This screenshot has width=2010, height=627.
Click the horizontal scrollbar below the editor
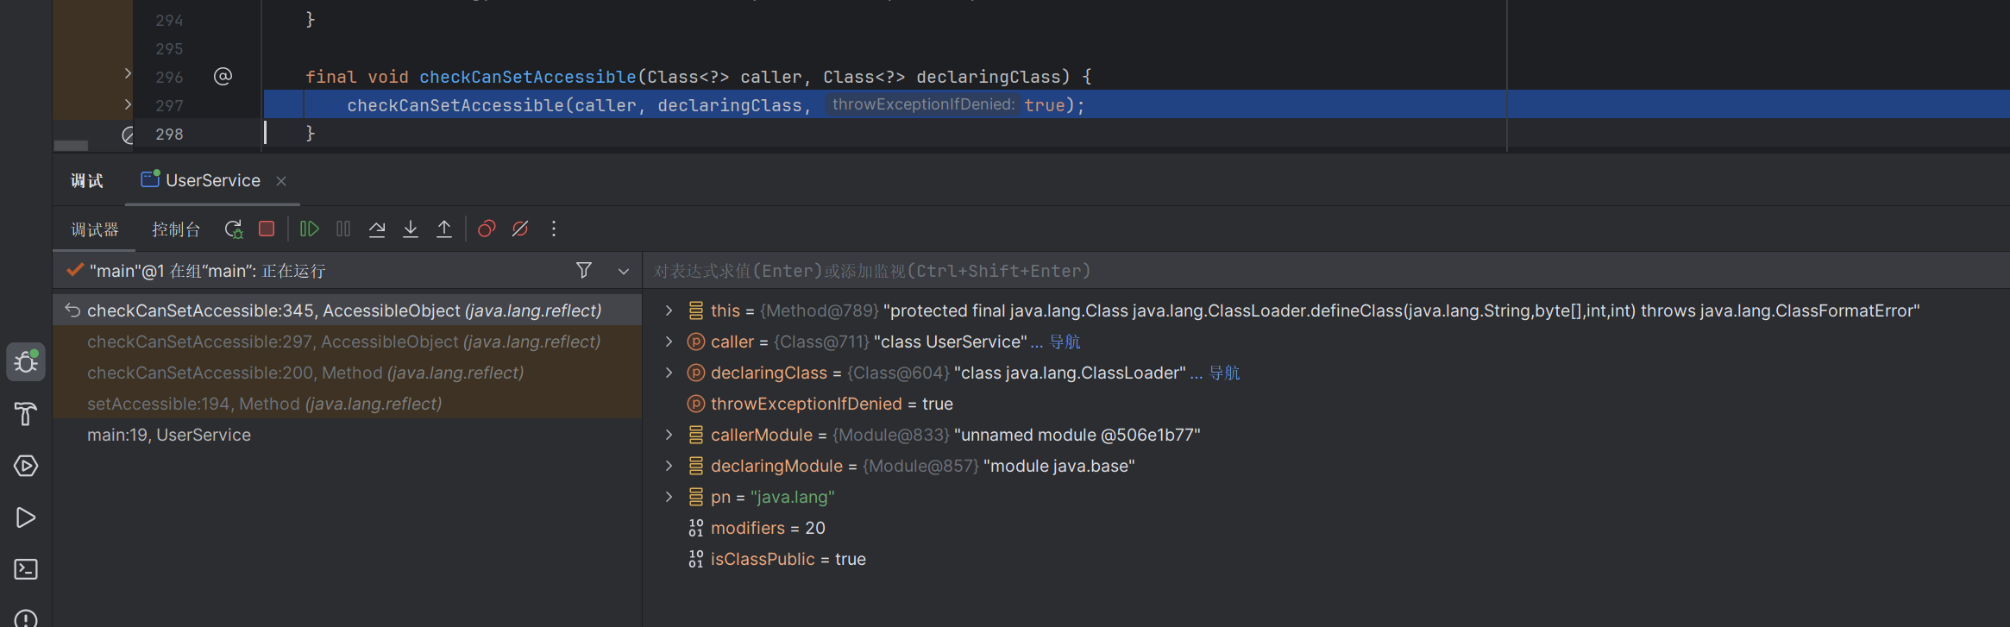coord(71,146)
